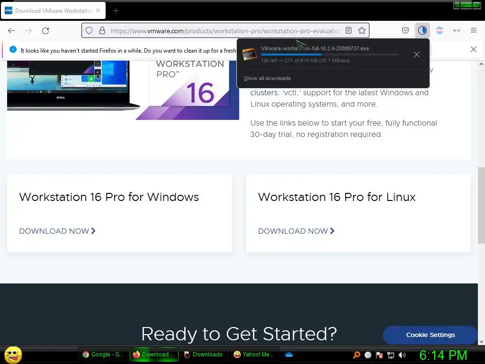Click the volume speaker tray icon
Image resolution: width=485 pixels, height=364 pixels.
click(x=402, y=355)
